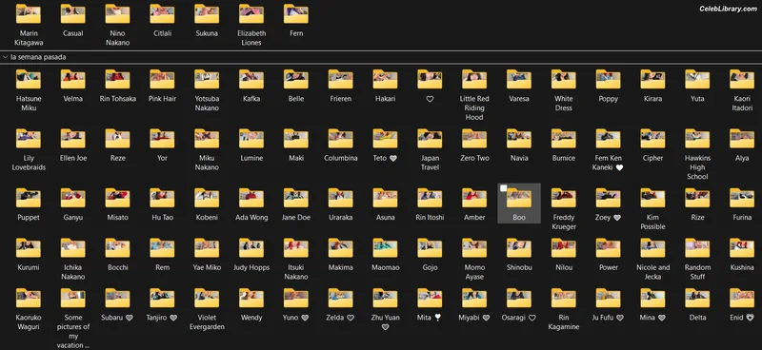Viewport: 762px width, 350px height.
Task: Click the 'Burnice' folder name
Action: (x=564, y=158)
